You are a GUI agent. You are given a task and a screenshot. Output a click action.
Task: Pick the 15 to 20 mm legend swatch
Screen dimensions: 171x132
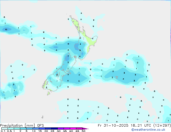pos(42,128)
